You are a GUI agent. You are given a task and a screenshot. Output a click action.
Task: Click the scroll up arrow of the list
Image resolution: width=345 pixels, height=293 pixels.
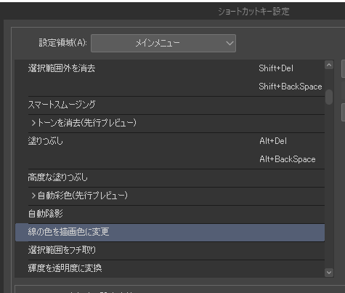[x=329, y=65]
